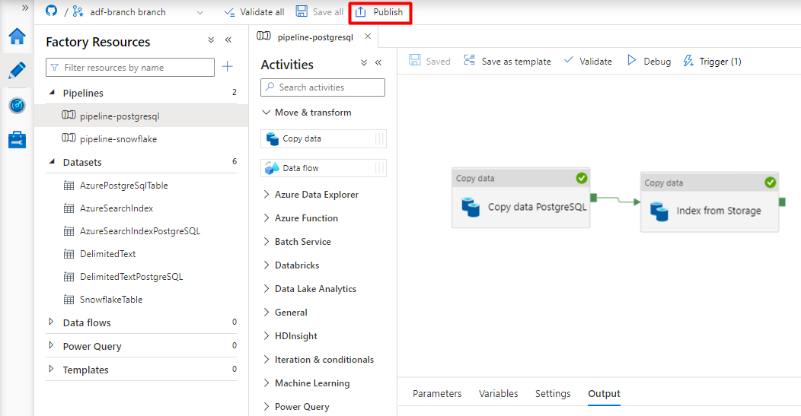The image size is (801, 416).
Task: Open the Monitor gauge icon
Action: click(17, 105)
